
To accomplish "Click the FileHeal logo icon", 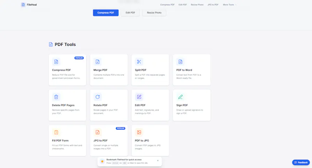I will pos(23,5).
